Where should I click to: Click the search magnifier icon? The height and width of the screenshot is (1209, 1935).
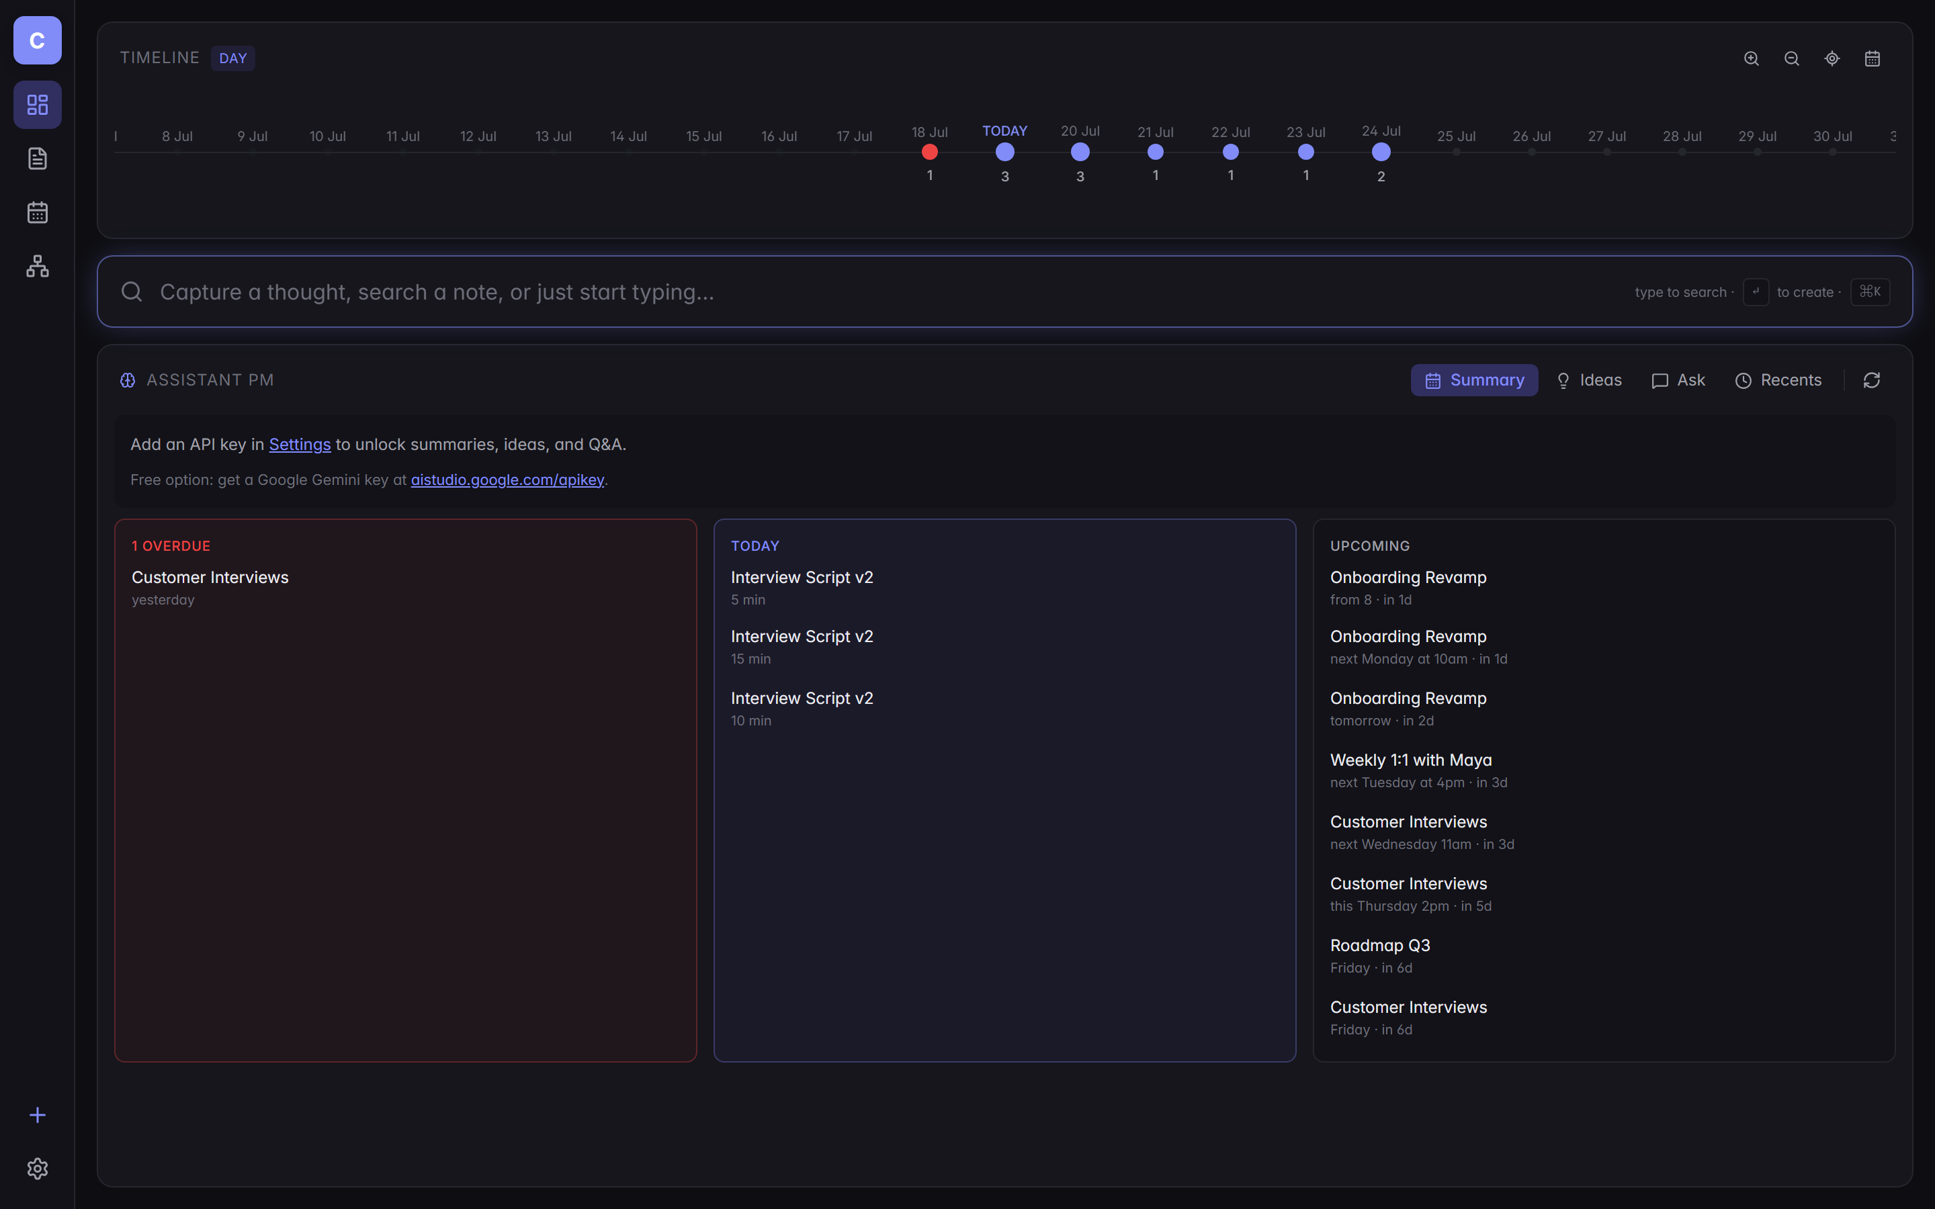click(x=132, y=292)
